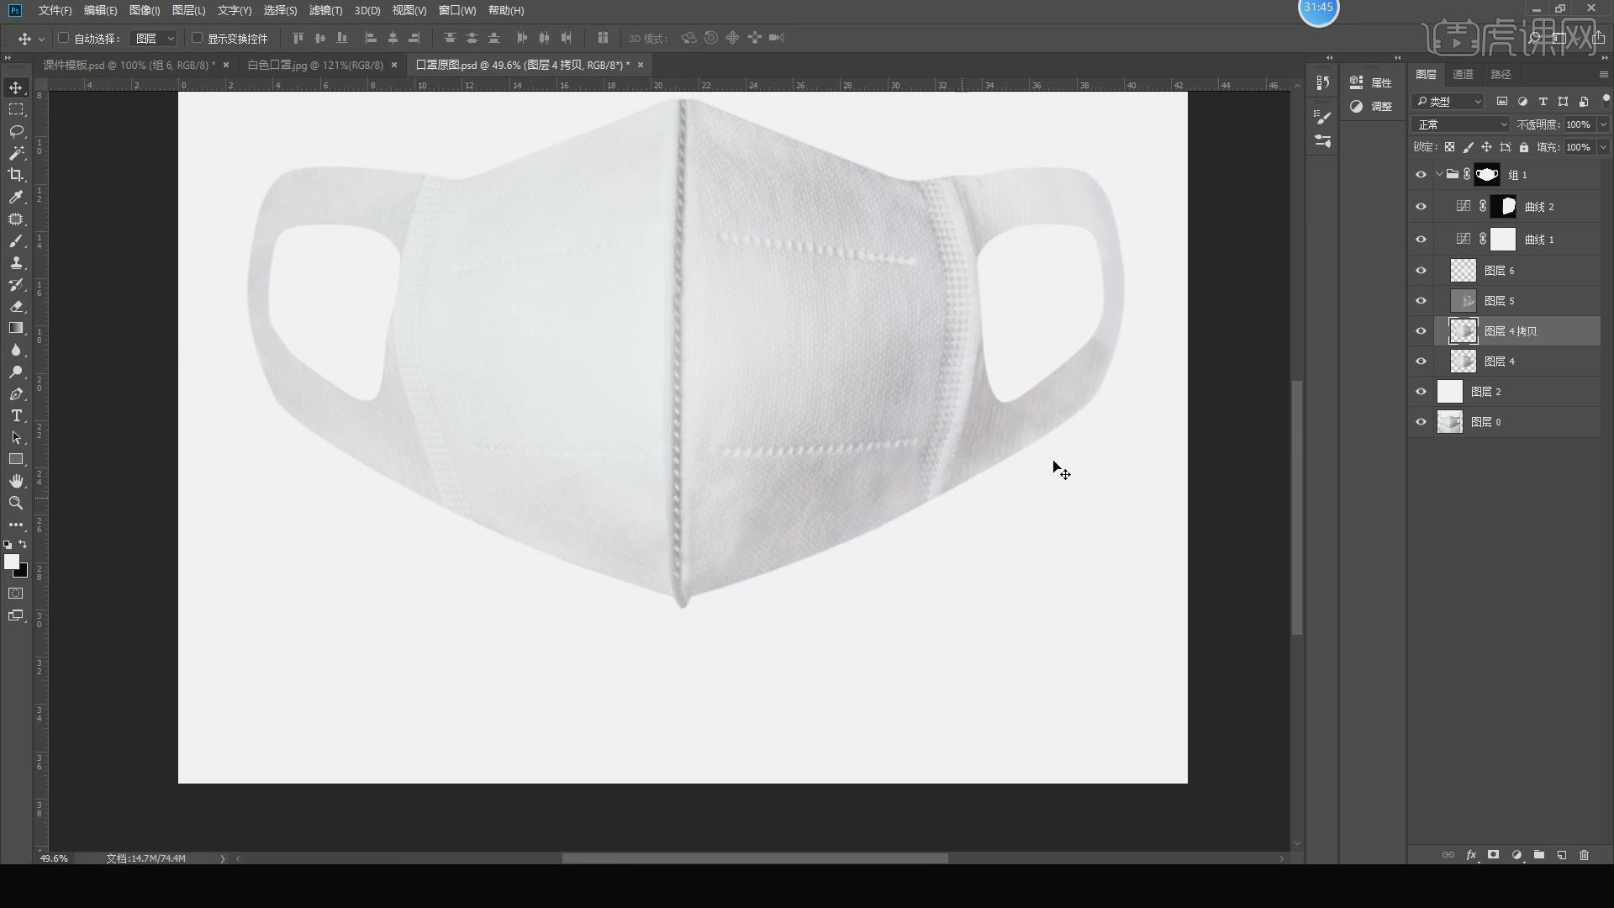Viewport: 1614px width, 908px height.
Task: Open the Layers panel options menu
Action: [x=1603, y=75]
